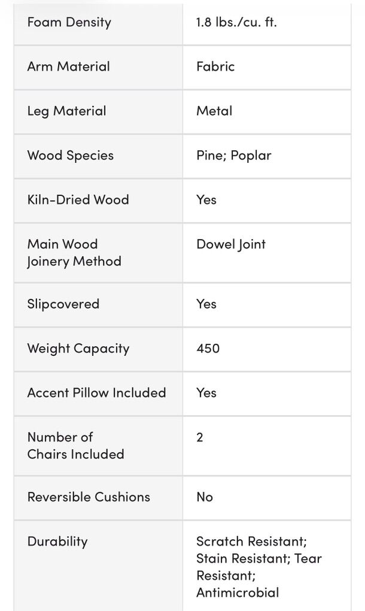
Task: Select the 450 weight capacity value
Action: [208, 348]
